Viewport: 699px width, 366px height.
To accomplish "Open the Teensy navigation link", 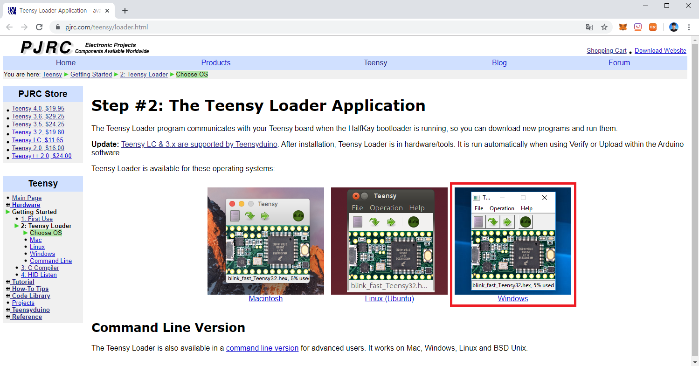I will point(375,62).
